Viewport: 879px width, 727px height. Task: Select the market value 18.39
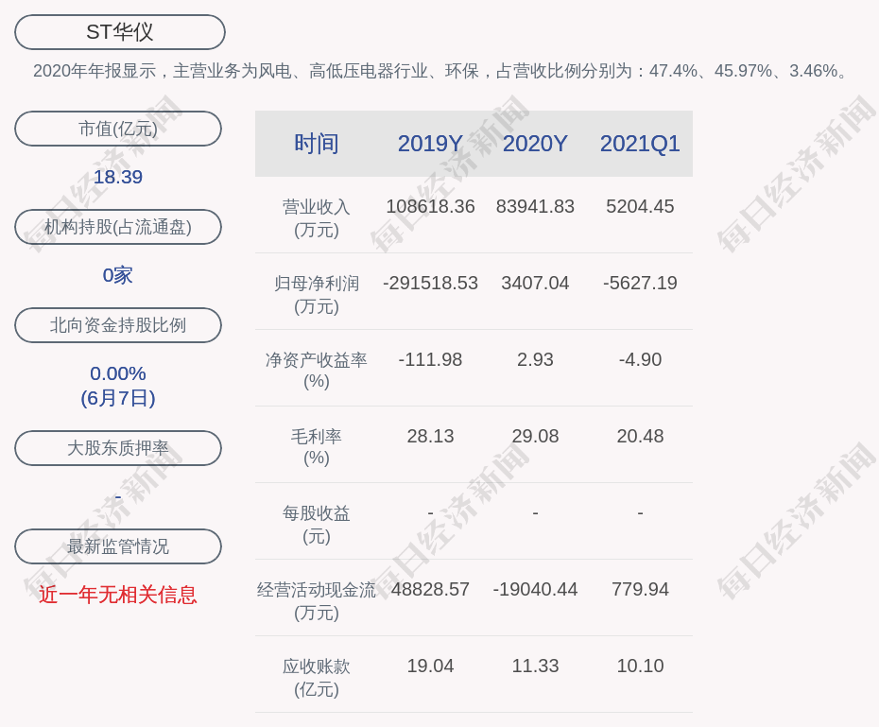click(118, 177)
